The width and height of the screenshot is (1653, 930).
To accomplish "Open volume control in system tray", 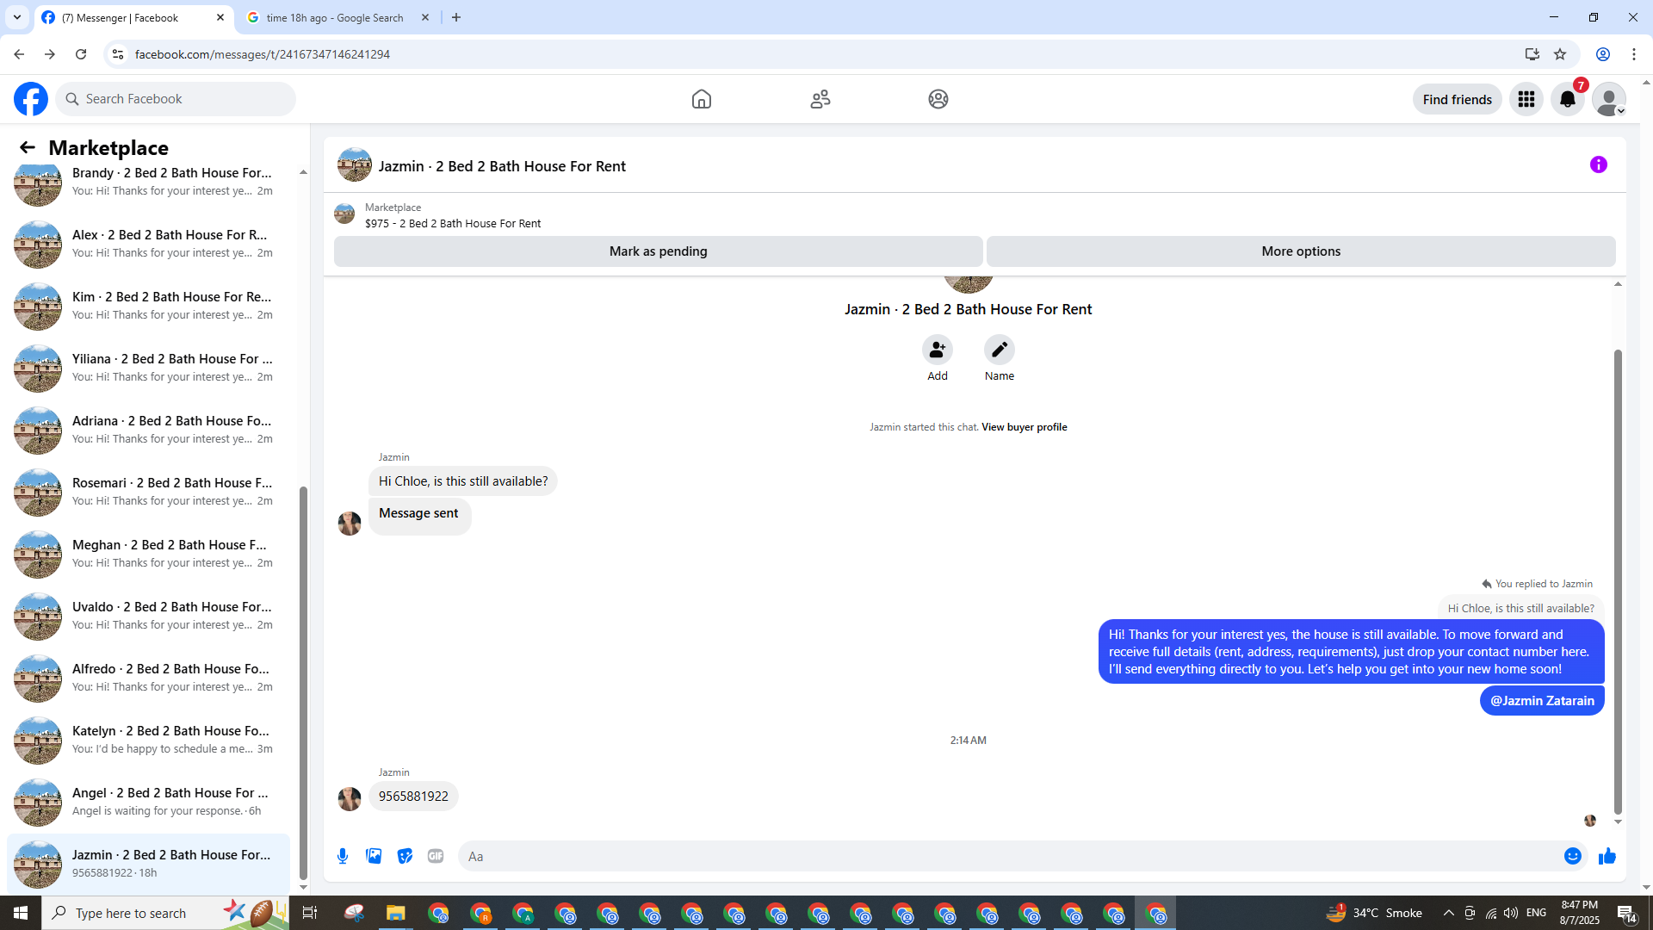I will click(1511, 913).
